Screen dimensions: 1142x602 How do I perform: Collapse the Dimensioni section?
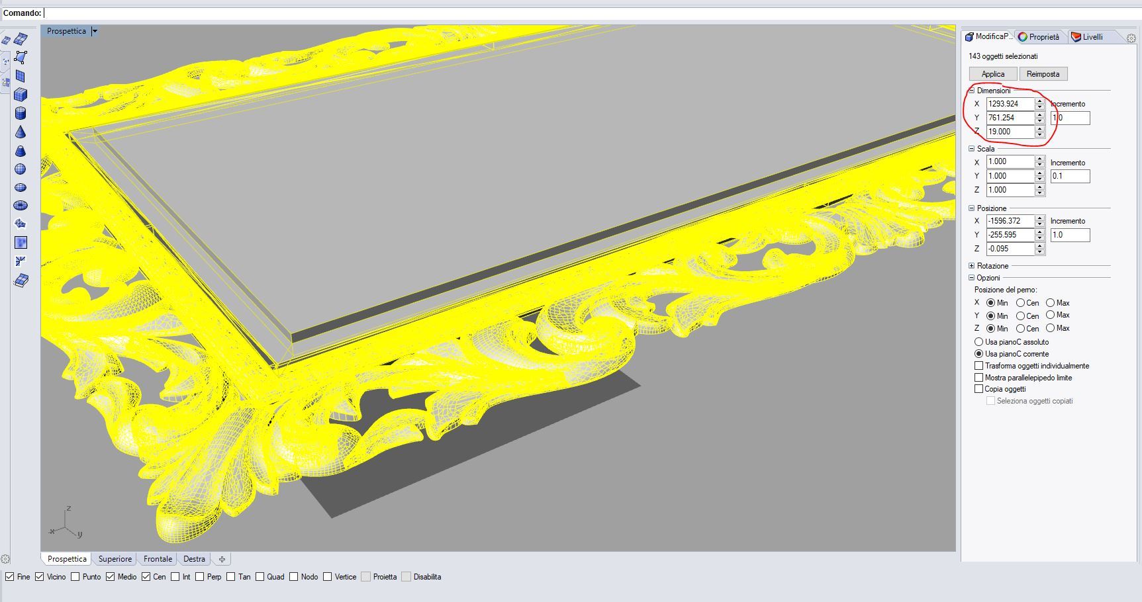(972, 91)
